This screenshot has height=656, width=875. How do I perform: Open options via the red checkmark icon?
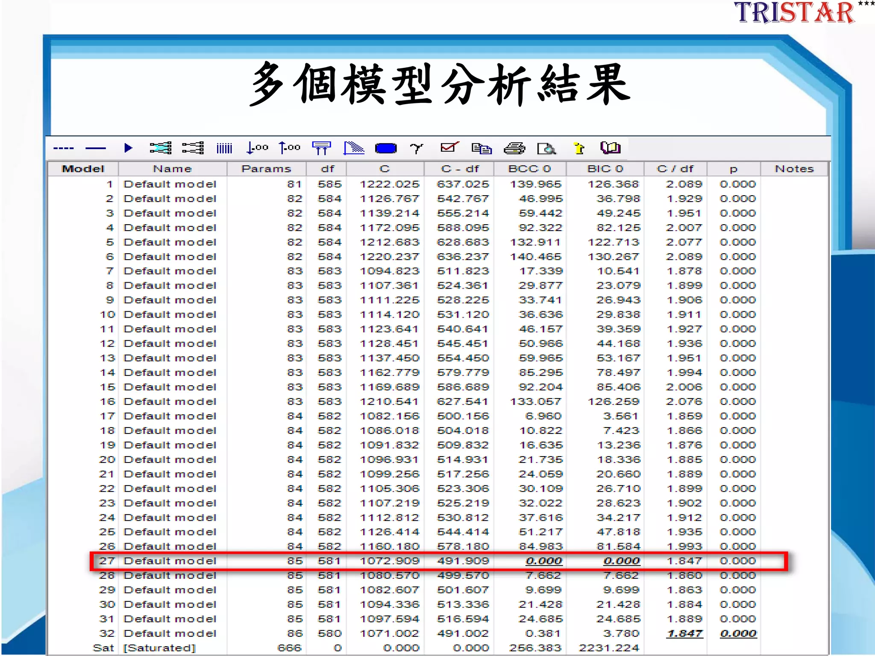pos(449,148)
